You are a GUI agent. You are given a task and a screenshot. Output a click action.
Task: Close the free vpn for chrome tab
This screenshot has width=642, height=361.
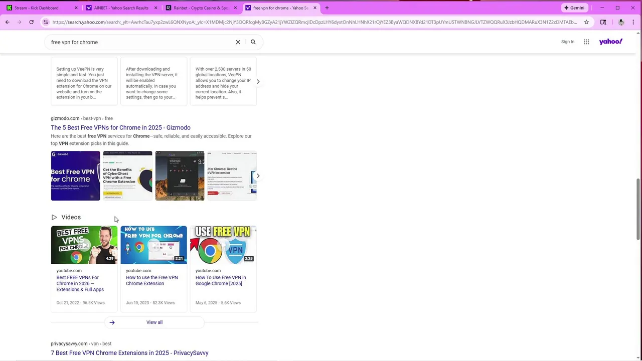click(315, 8)
